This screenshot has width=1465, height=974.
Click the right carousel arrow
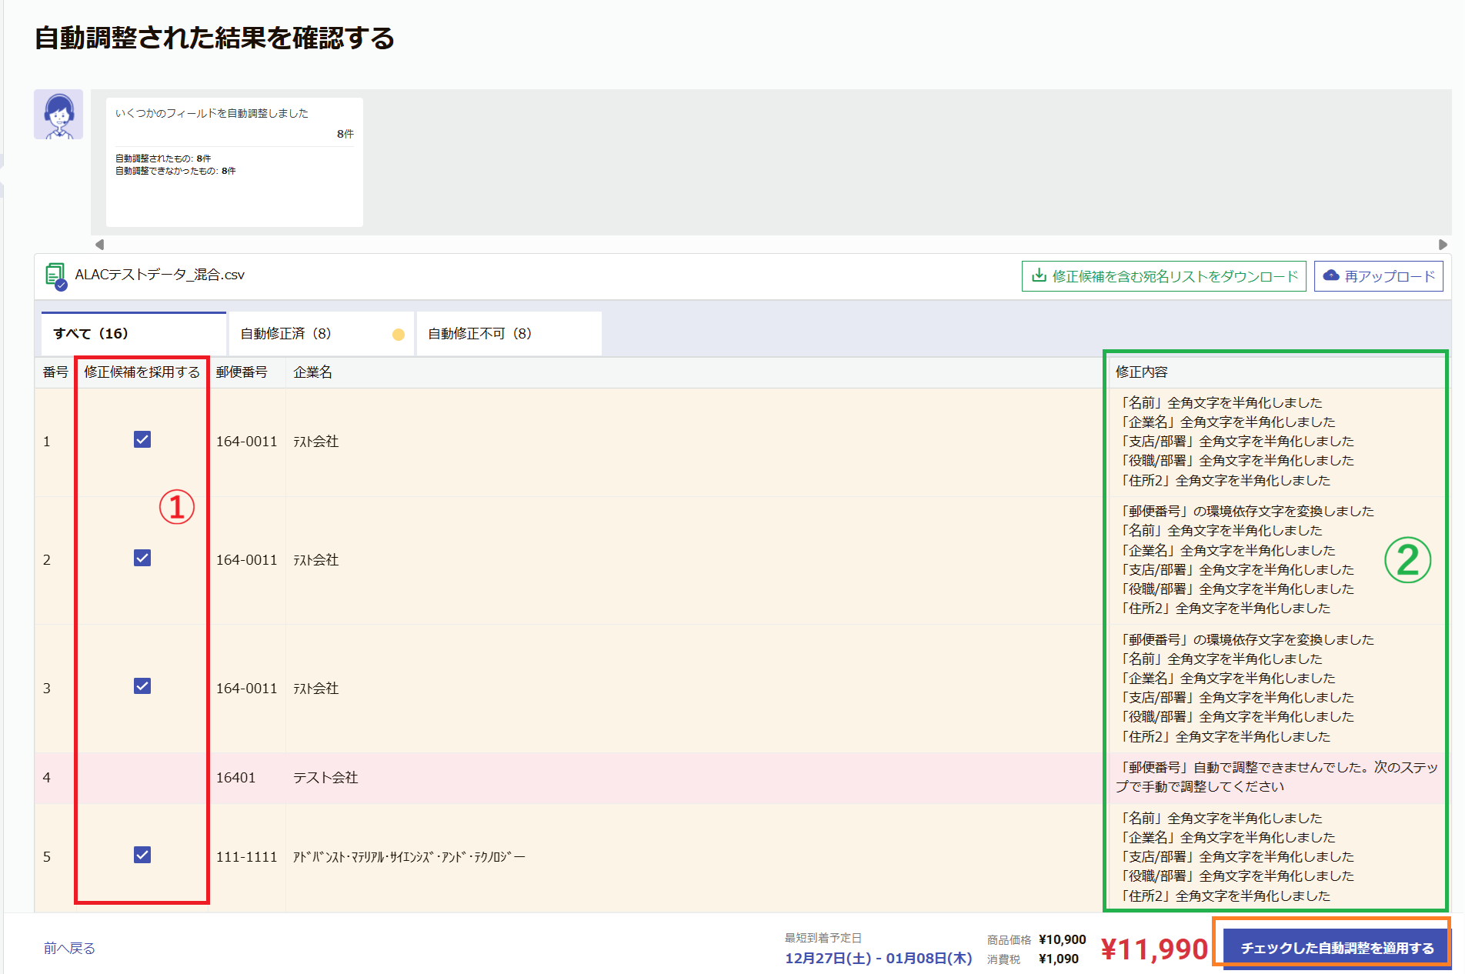pyautogui.click(x=1443, y=245)
